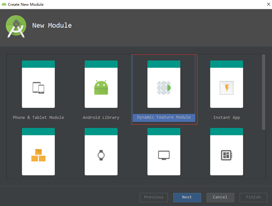Click the "Instant App" label
Viewport: 272px width, 206px height.
(x=226, y=117)
